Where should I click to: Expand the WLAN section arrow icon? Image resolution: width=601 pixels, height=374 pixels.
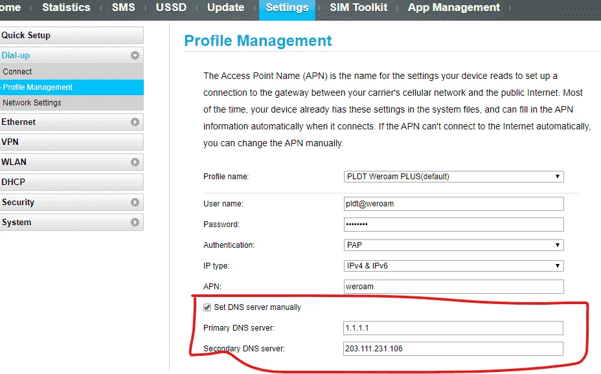click(x=135, y=162)
